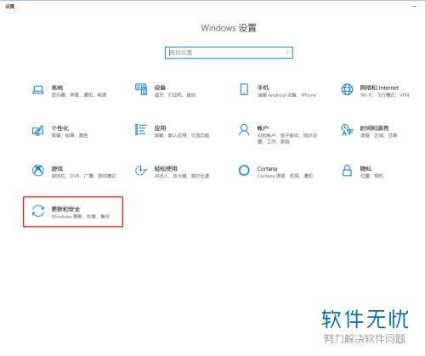Open the 隐私 (Privacy) lock icon
Viewport: 425px width, 356px height.
click(x=347, y=171)
